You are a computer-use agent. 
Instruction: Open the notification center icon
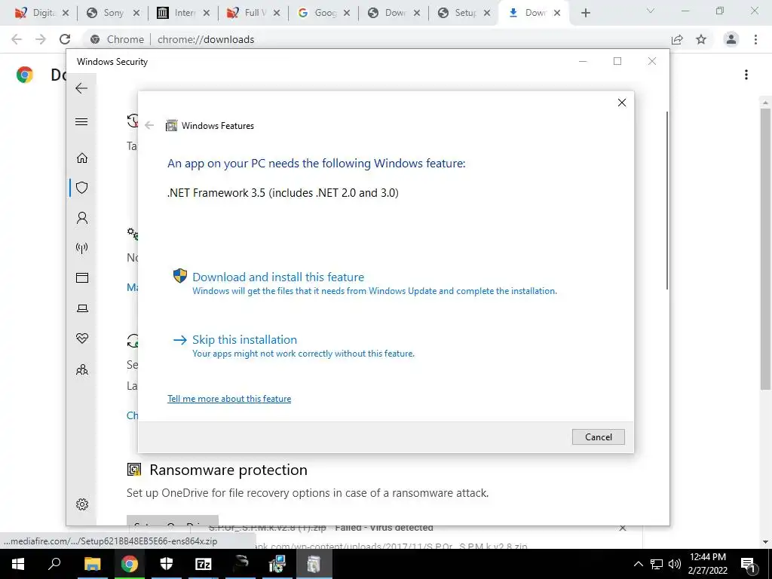coord(747,565)
